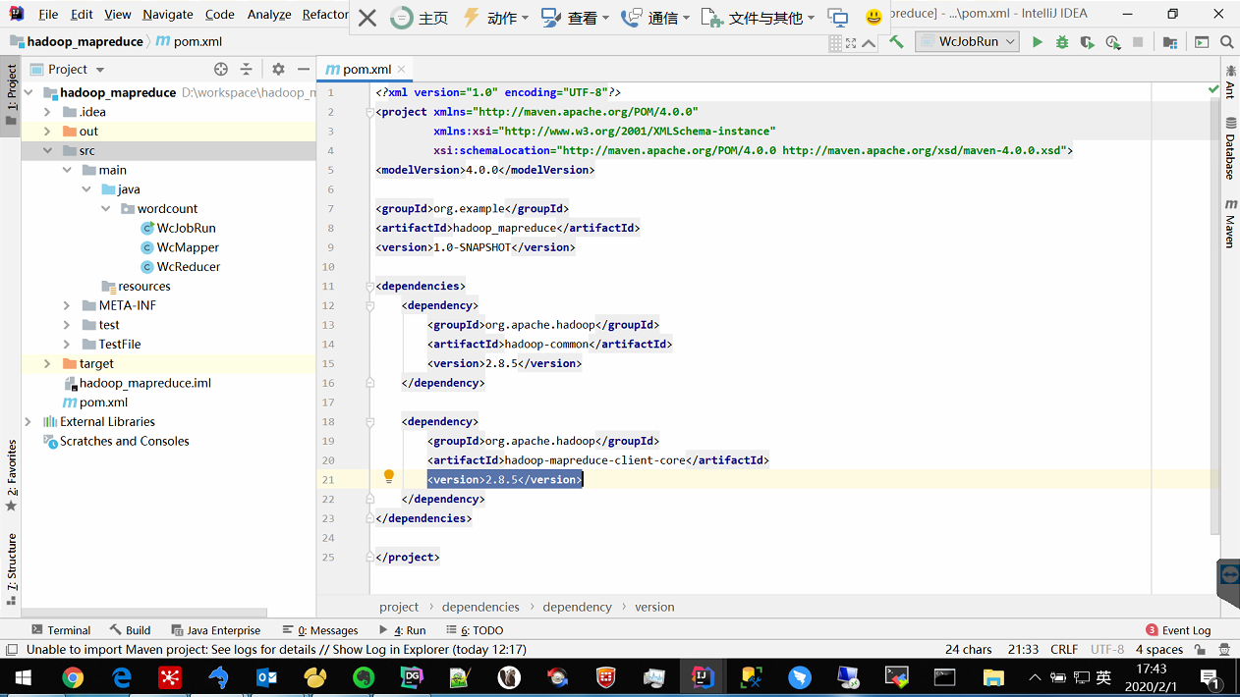Click the remote session monitor icon
Screen dimensions: 1240x697
(x=838, y=18)
